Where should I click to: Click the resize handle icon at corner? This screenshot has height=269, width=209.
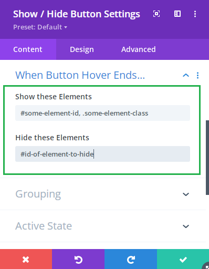206,266
